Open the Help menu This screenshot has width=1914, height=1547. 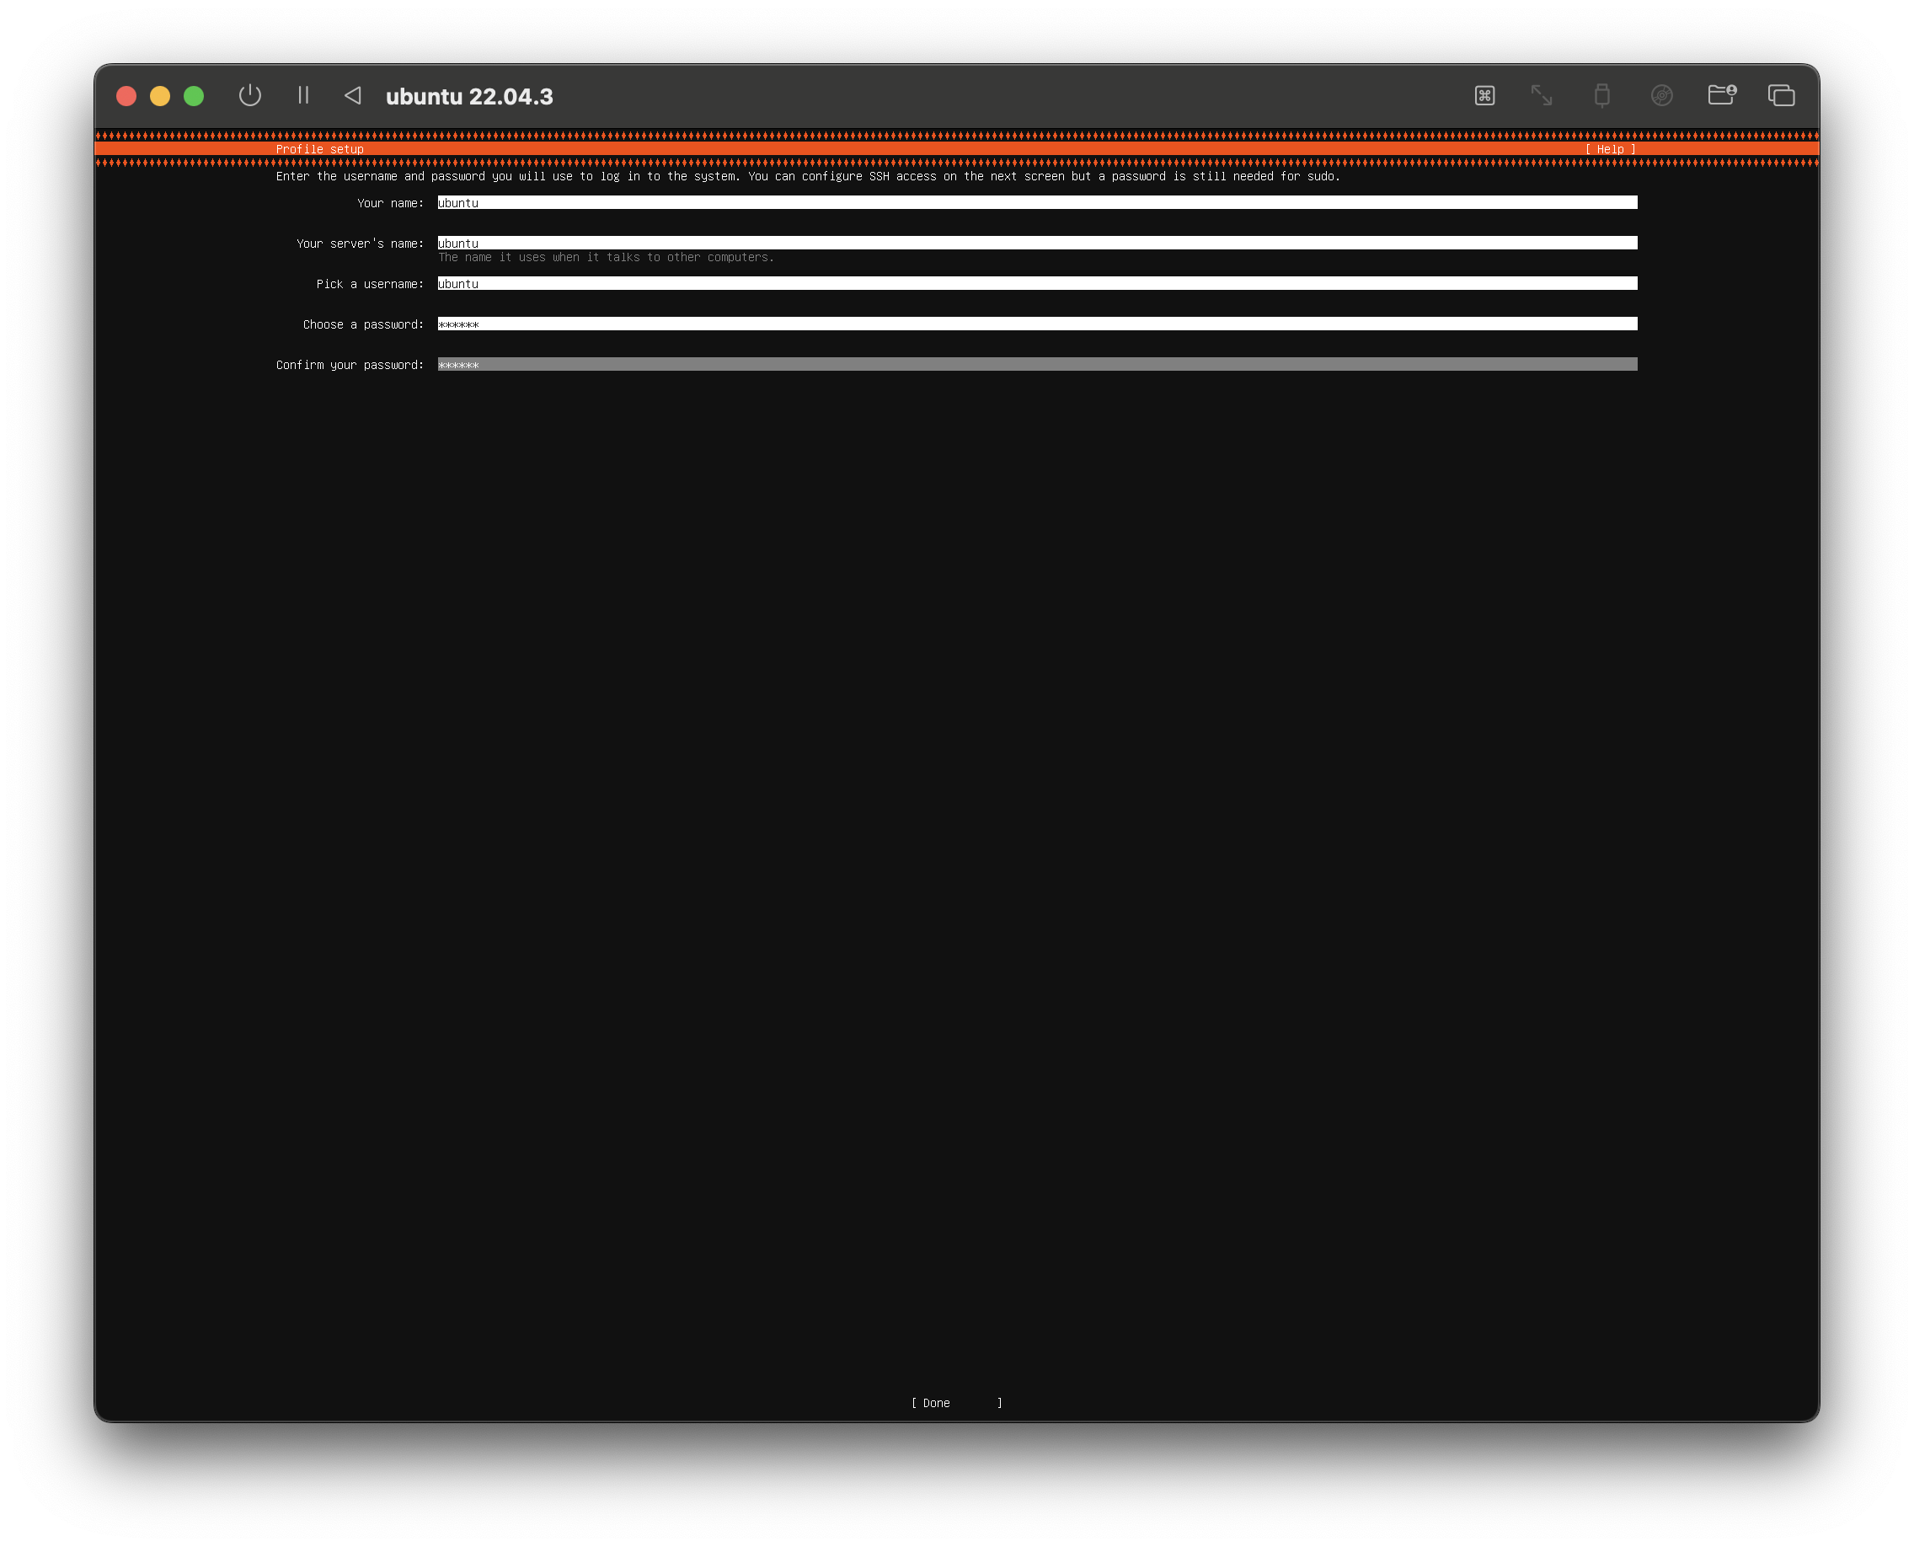point(1610,149)
